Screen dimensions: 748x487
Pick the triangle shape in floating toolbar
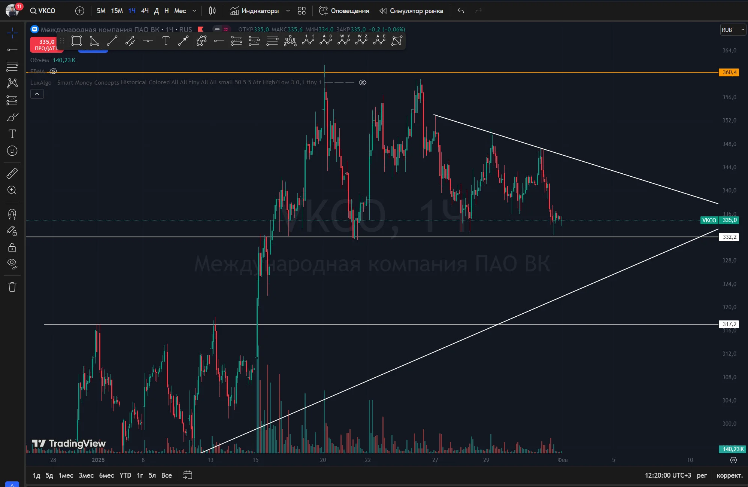tap(94, 41)
